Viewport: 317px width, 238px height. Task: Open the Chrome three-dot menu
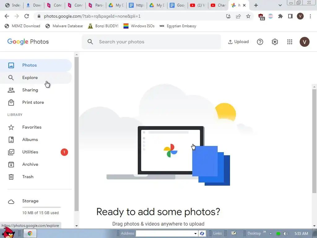(310, 16)
